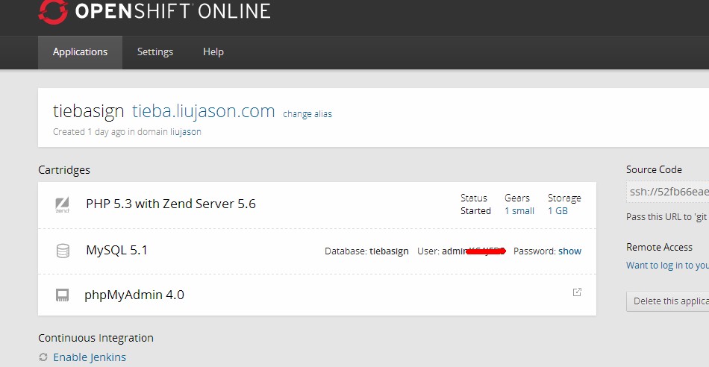This screenshot has width=709, height=367.
Task: Click the Source Code heading
Action: tap(654, 169)
